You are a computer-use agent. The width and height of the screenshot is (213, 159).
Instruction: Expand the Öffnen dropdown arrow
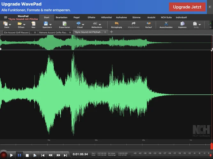point(24,24)
